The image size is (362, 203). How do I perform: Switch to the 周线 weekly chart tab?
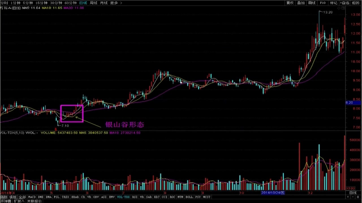coord(94,3)
